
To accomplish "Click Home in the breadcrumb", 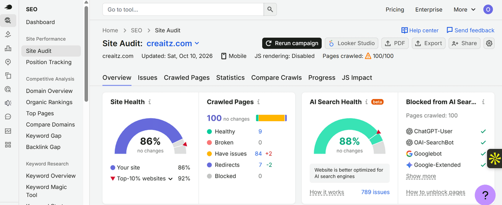I will click(110, 30).
